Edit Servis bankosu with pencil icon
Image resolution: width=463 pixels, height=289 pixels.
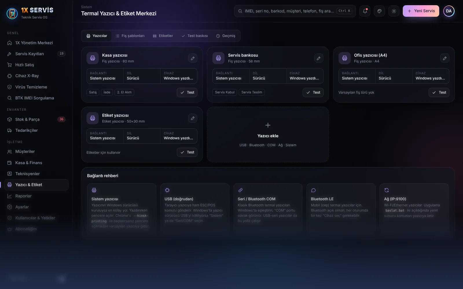tap(319, 58)
